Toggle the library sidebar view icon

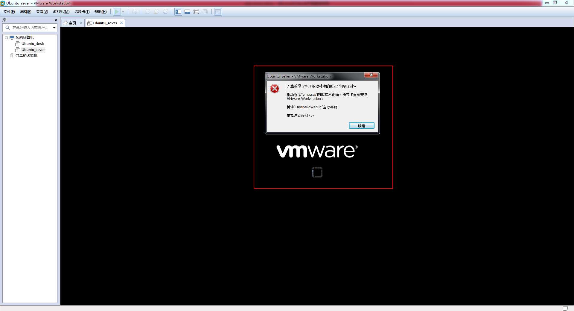click(x=178, y=12)
